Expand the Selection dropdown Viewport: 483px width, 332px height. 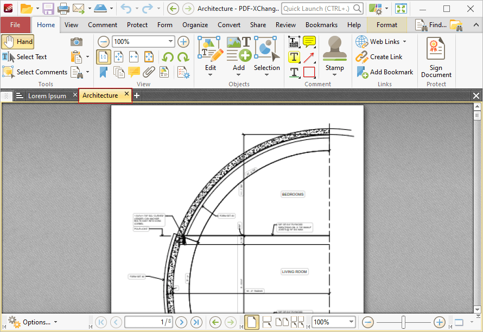pyautogui.click(x=267, y=75)
